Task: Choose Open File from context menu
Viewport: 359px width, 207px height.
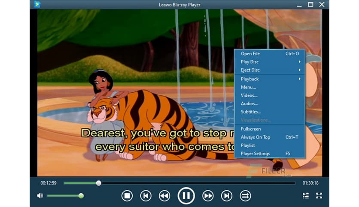Action: tap(270, 53)
